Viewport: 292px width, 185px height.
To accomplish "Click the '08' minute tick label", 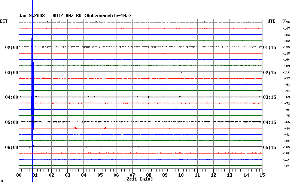I will [149, 175].
